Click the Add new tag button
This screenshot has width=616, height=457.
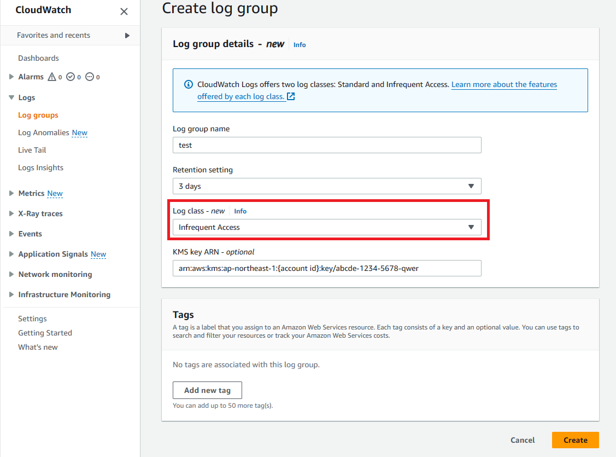(x=207, y=390)
